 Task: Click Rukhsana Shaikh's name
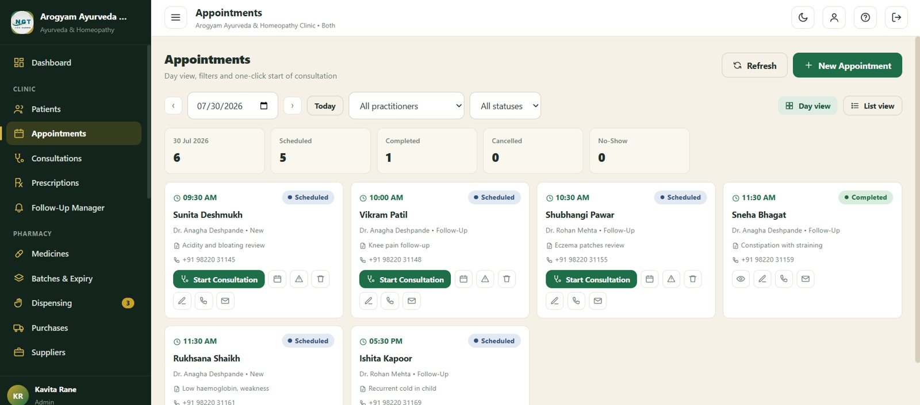pyautogui.click(x=206, y=358)
